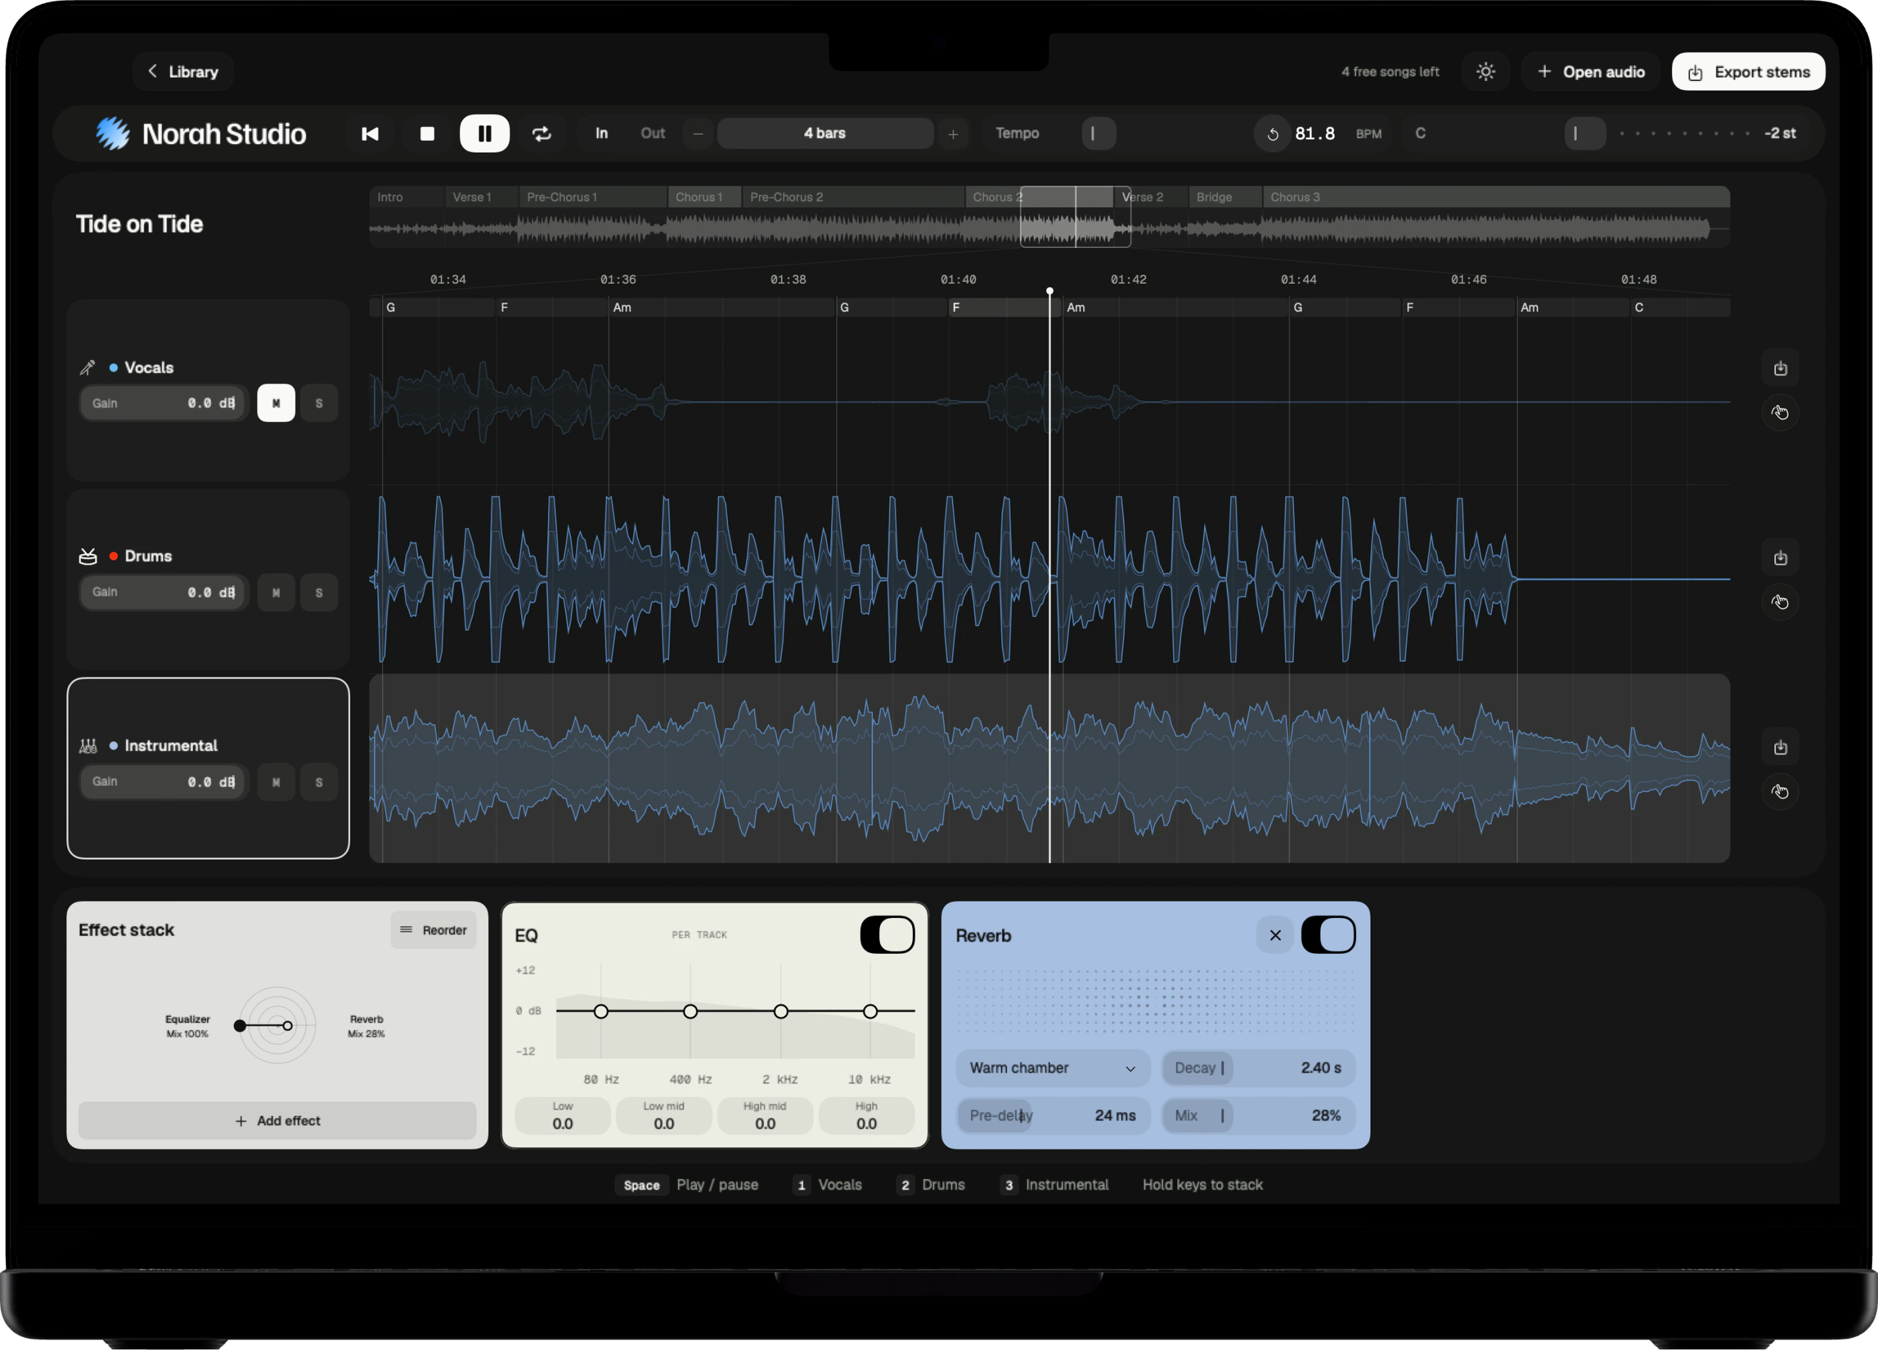This screenshot has width=1878, height=1350.
Task: Jump to the Pre-Chorus 2 section
Action: coord(853,197)
